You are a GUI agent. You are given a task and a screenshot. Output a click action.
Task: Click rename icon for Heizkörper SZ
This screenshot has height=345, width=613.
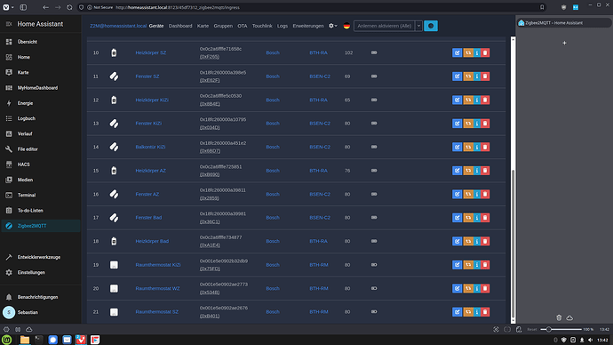tap(457, 52)
